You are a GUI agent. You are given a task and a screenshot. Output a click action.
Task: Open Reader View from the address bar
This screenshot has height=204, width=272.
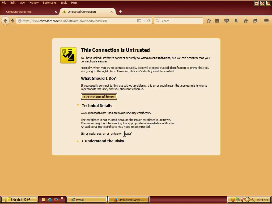(x=139, y=21)
